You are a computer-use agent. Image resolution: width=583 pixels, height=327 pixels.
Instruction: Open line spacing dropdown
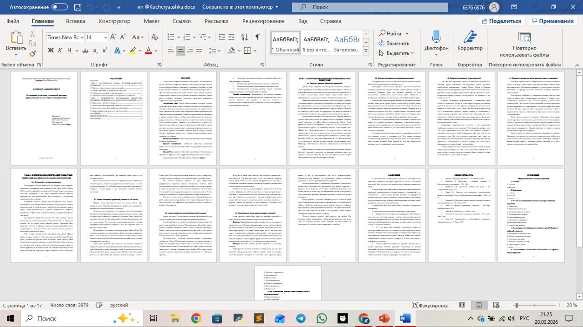(219, 50)
